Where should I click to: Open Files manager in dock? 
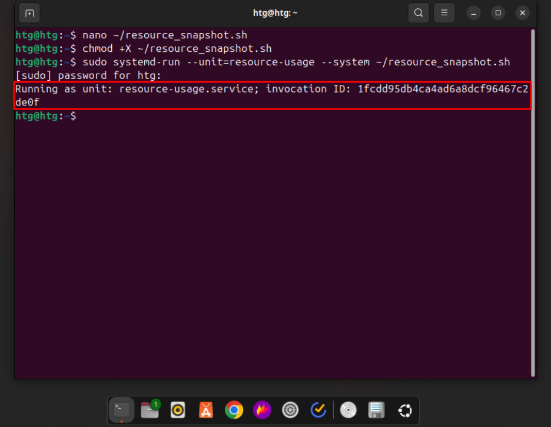pyautogui.click(x=150, y=410)
